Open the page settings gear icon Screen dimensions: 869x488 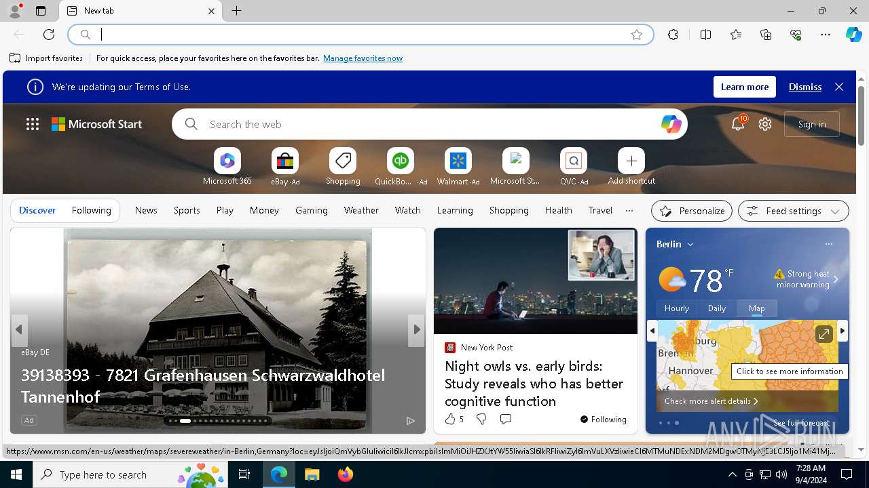765,124
